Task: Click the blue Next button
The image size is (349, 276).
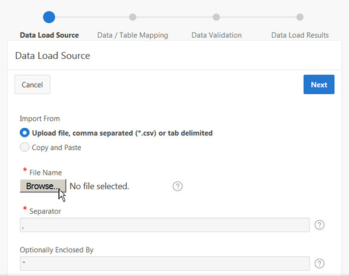Action: coord(319,84)
